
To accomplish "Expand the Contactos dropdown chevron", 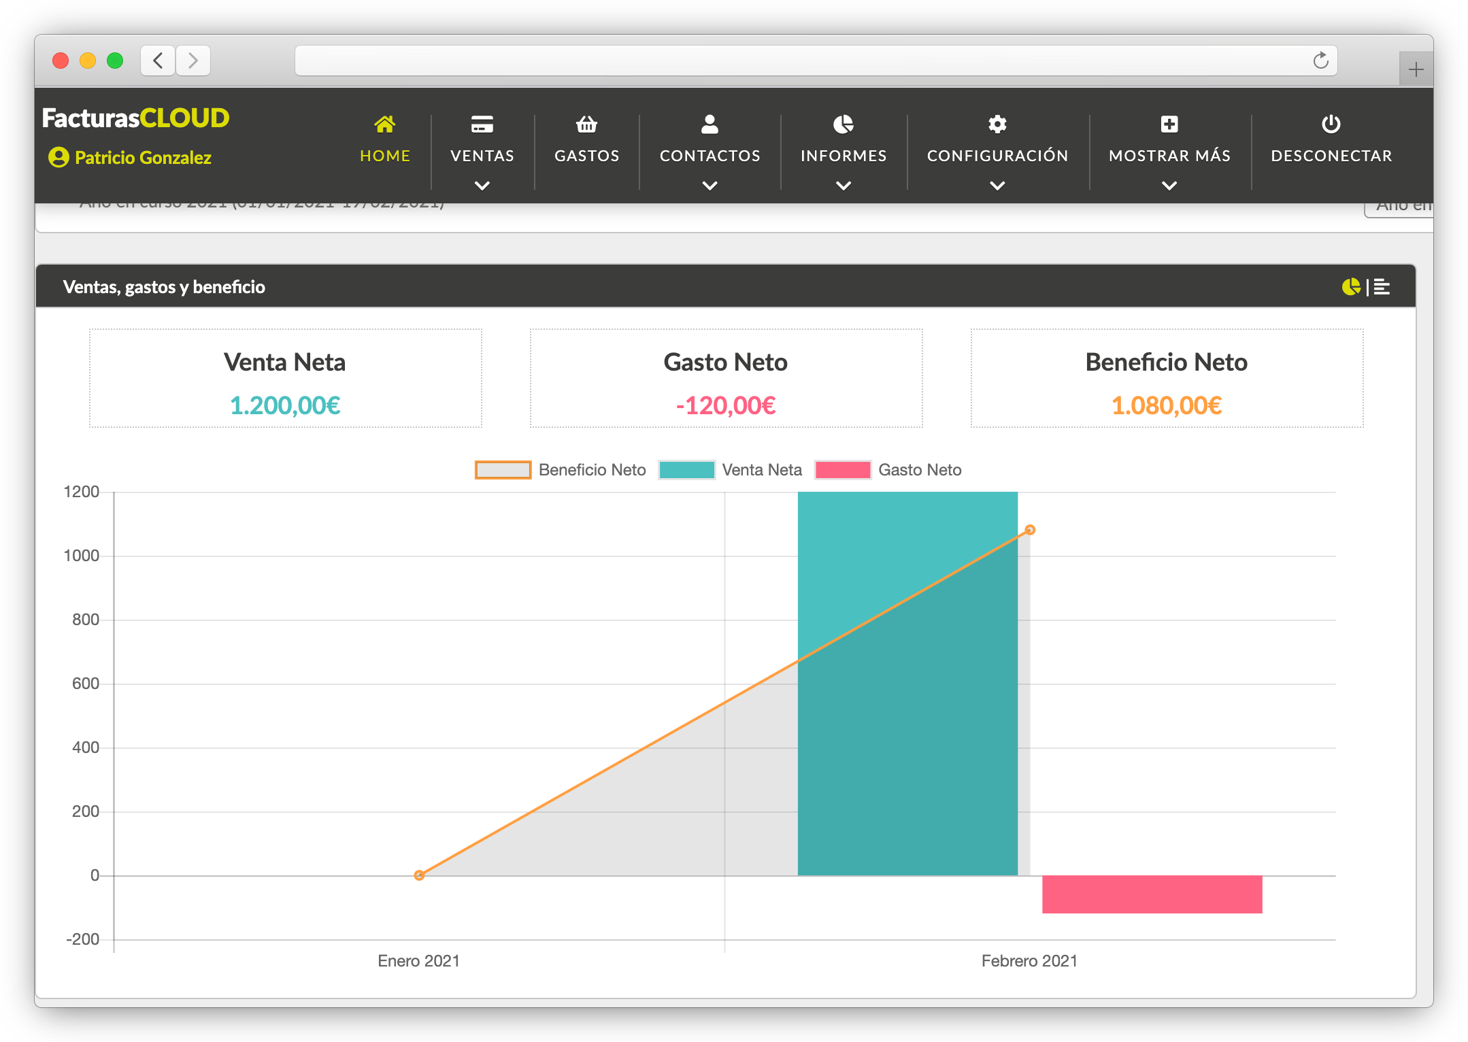I will point(710,186).
